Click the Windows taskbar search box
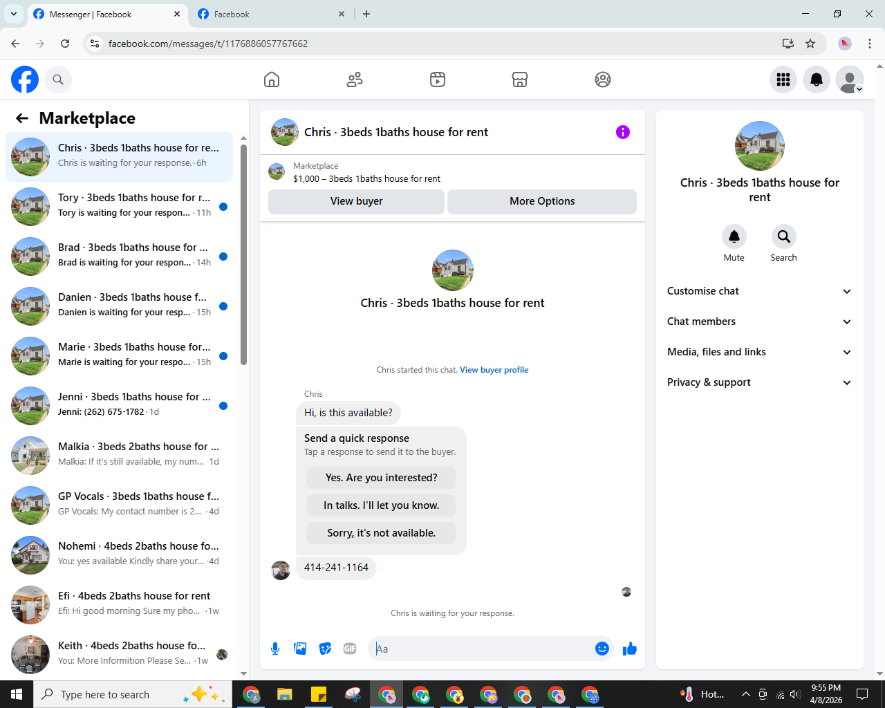885x708 pixels. tap(133, 694)
